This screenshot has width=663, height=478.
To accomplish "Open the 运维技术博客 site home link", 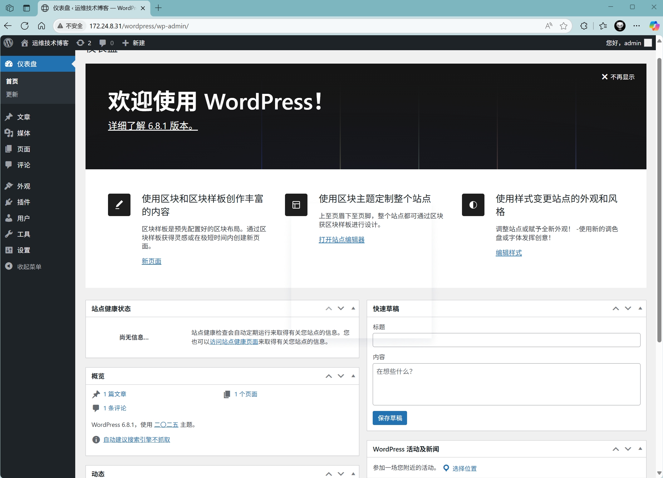I will click(45, 43).
